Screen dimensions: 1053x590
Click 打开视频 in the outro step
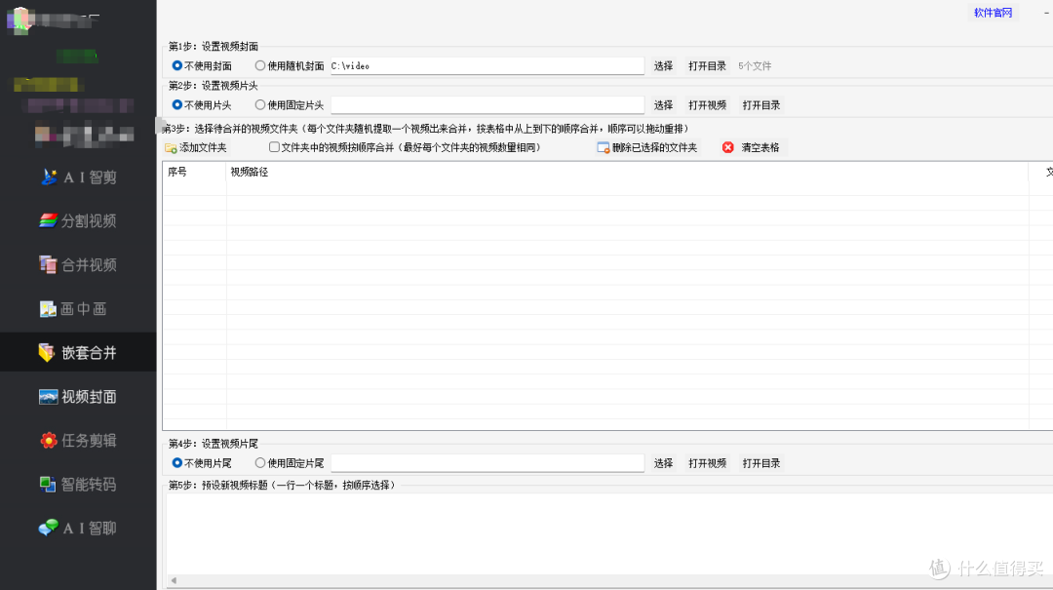point(707,463)
